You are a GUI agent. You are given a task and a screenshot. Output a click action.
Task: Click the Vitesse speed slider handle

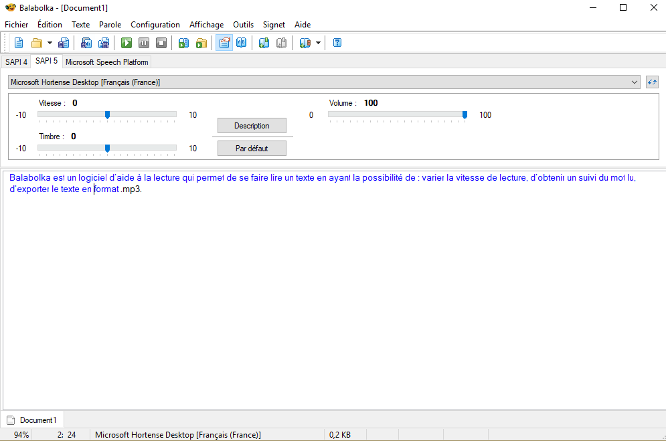(x=107, y=114)
